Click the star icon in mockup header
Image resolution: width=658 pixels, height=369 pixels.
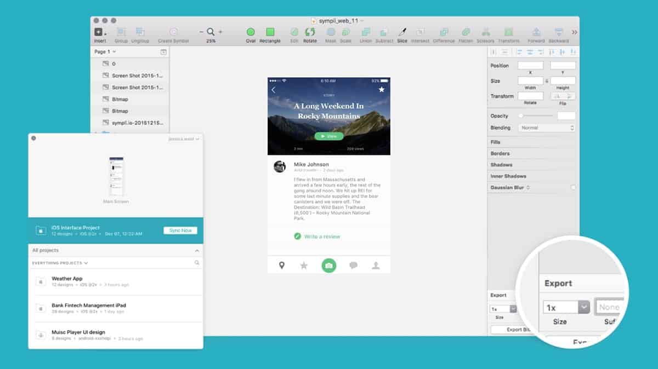click(x=382, y=89)
